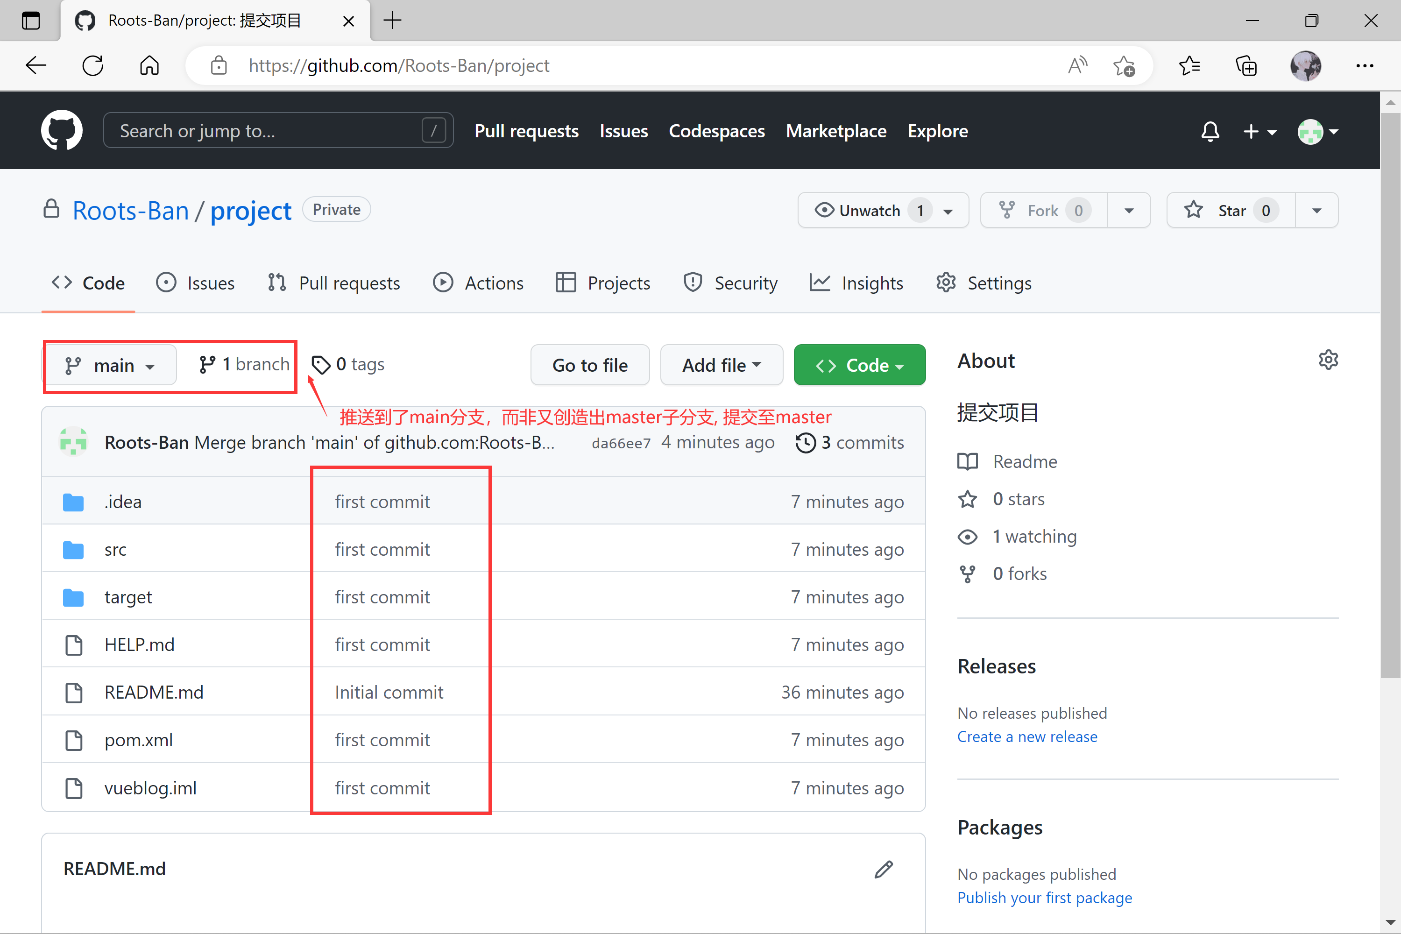Open repository Settings tab
The image size is (1401, 934).
tap(984, 283)
